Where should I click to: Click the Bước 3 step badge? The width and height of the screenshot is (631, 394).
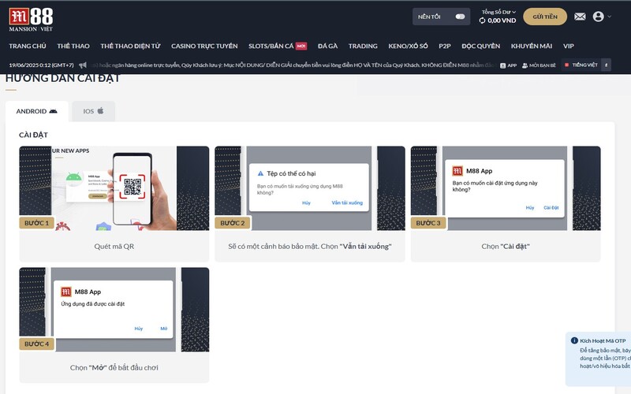point(428,223)
